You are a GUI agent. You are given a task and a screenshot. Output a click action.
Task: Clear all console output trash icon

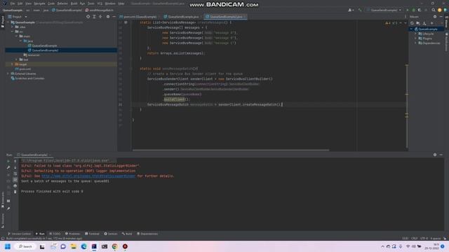(x=15, y=192)
